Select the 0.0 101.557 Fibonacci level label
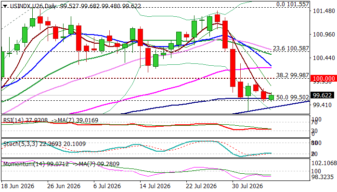The width and height of the screenshot is (337, 192). point(293,4)
